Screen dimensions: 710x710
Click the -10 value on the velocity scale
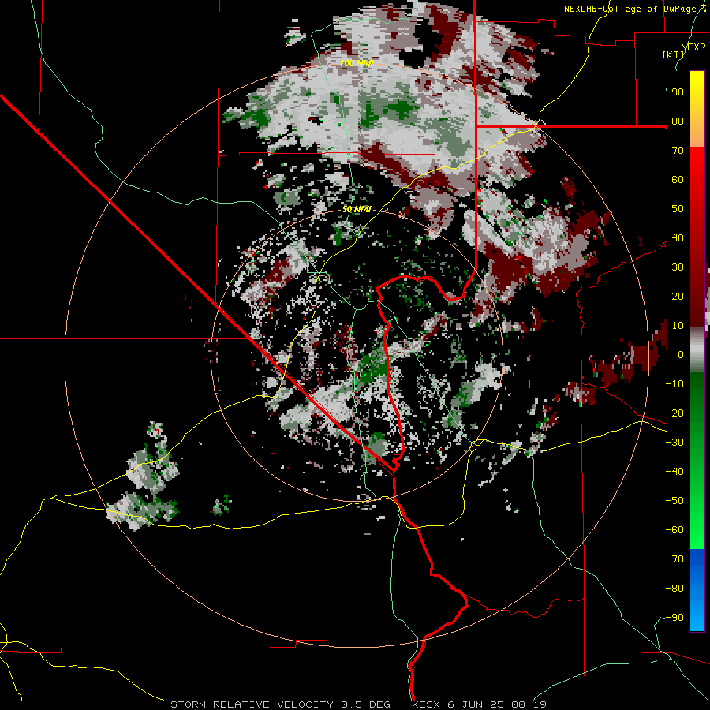[x=674, y=384]
